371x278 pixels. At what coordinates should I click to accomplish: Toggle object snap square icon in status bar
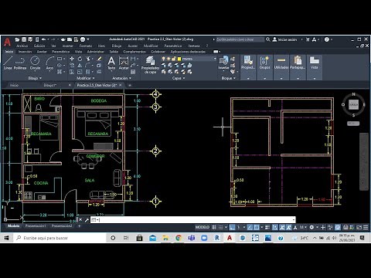[257, 227]
